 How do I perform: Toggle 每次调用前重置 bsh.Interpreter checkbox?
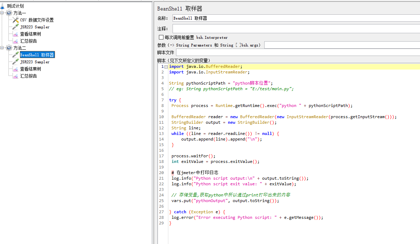(x=161, y=37)
